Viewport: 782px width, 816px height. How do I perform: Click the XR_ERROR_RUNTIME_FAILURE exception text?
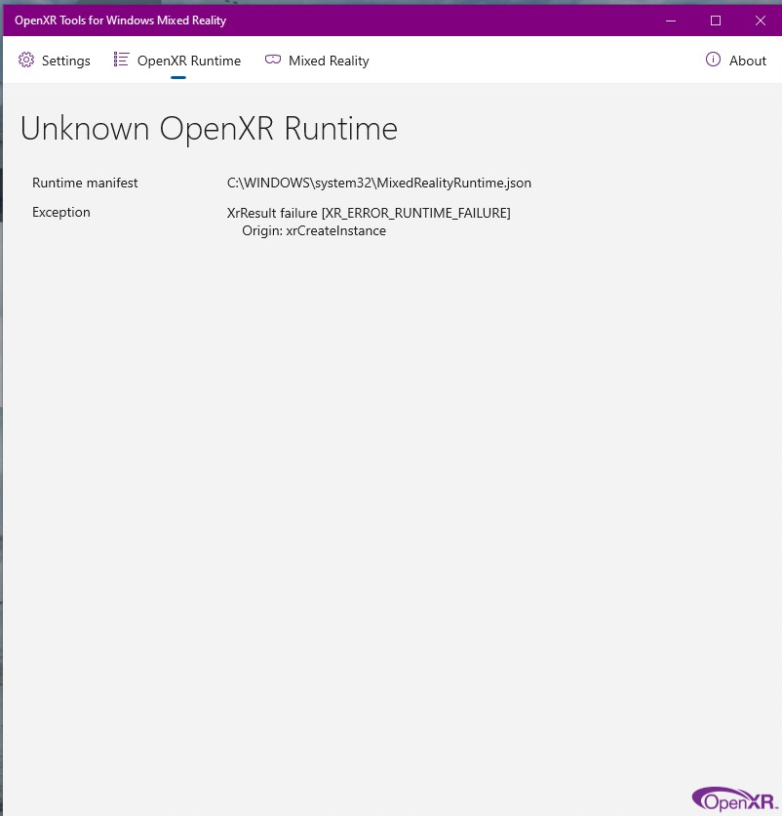[x=369, y=212]
